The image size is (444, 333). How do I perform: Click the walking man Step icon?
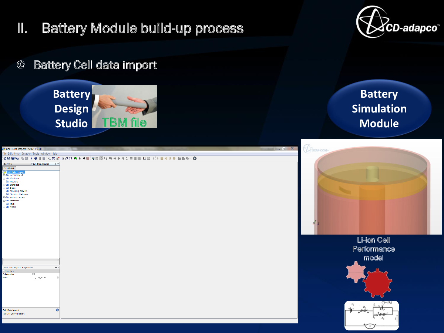point(80,158)
